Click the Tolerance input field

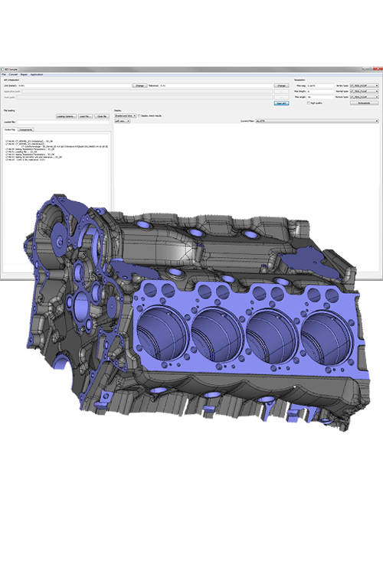tap(216, 86)
